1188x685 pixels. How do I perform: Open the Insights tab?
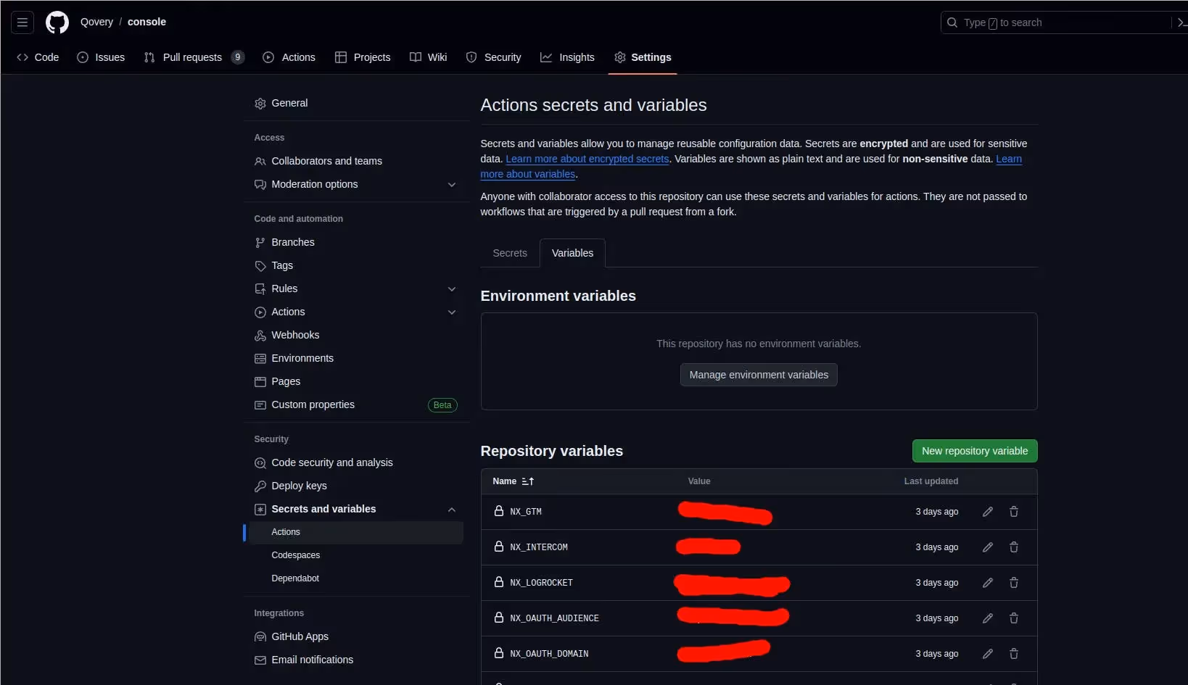tap(567, 57)
